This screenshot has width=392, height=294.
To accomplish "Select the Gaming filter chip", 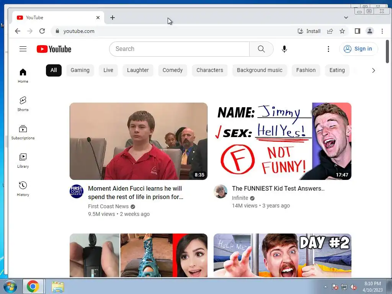I will pyautogui.click(x=80, y=70).
